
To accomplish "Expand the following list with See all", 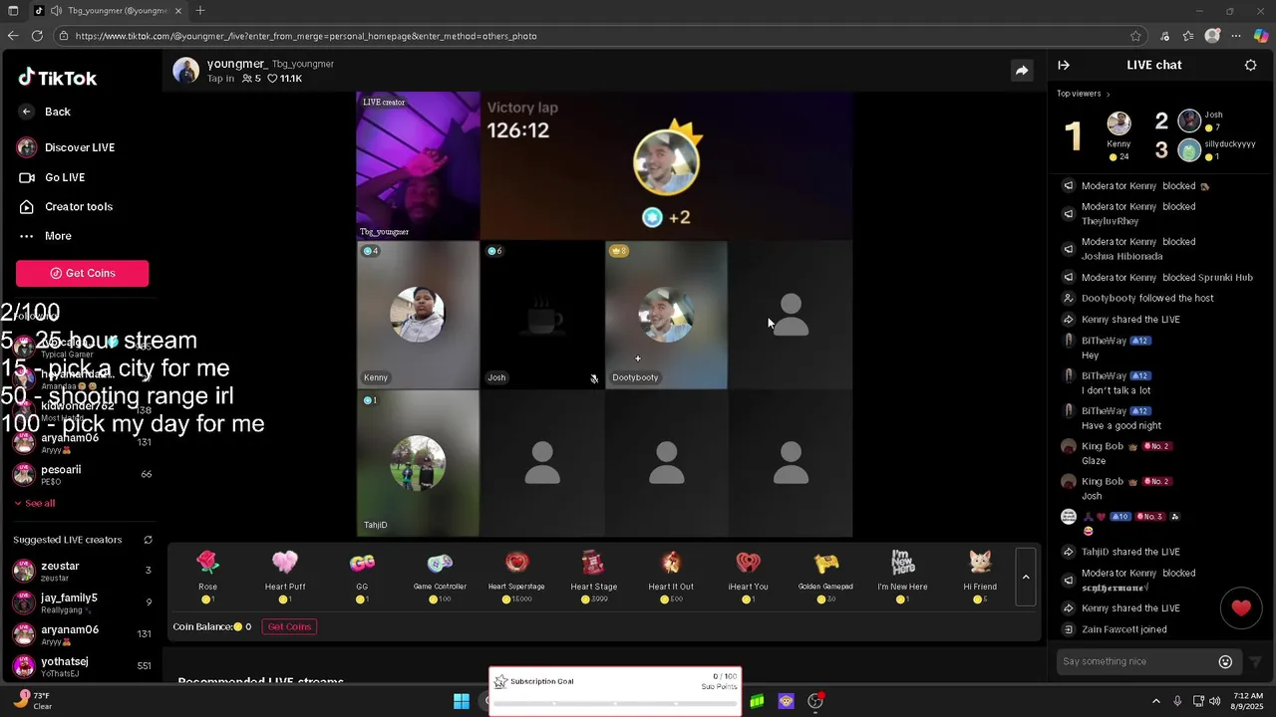I will 35,503.
